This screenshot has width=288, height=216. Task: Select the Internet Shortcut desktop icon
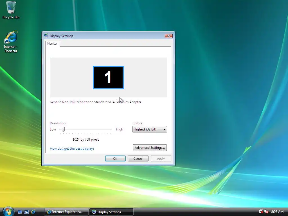tap(11, 42)
